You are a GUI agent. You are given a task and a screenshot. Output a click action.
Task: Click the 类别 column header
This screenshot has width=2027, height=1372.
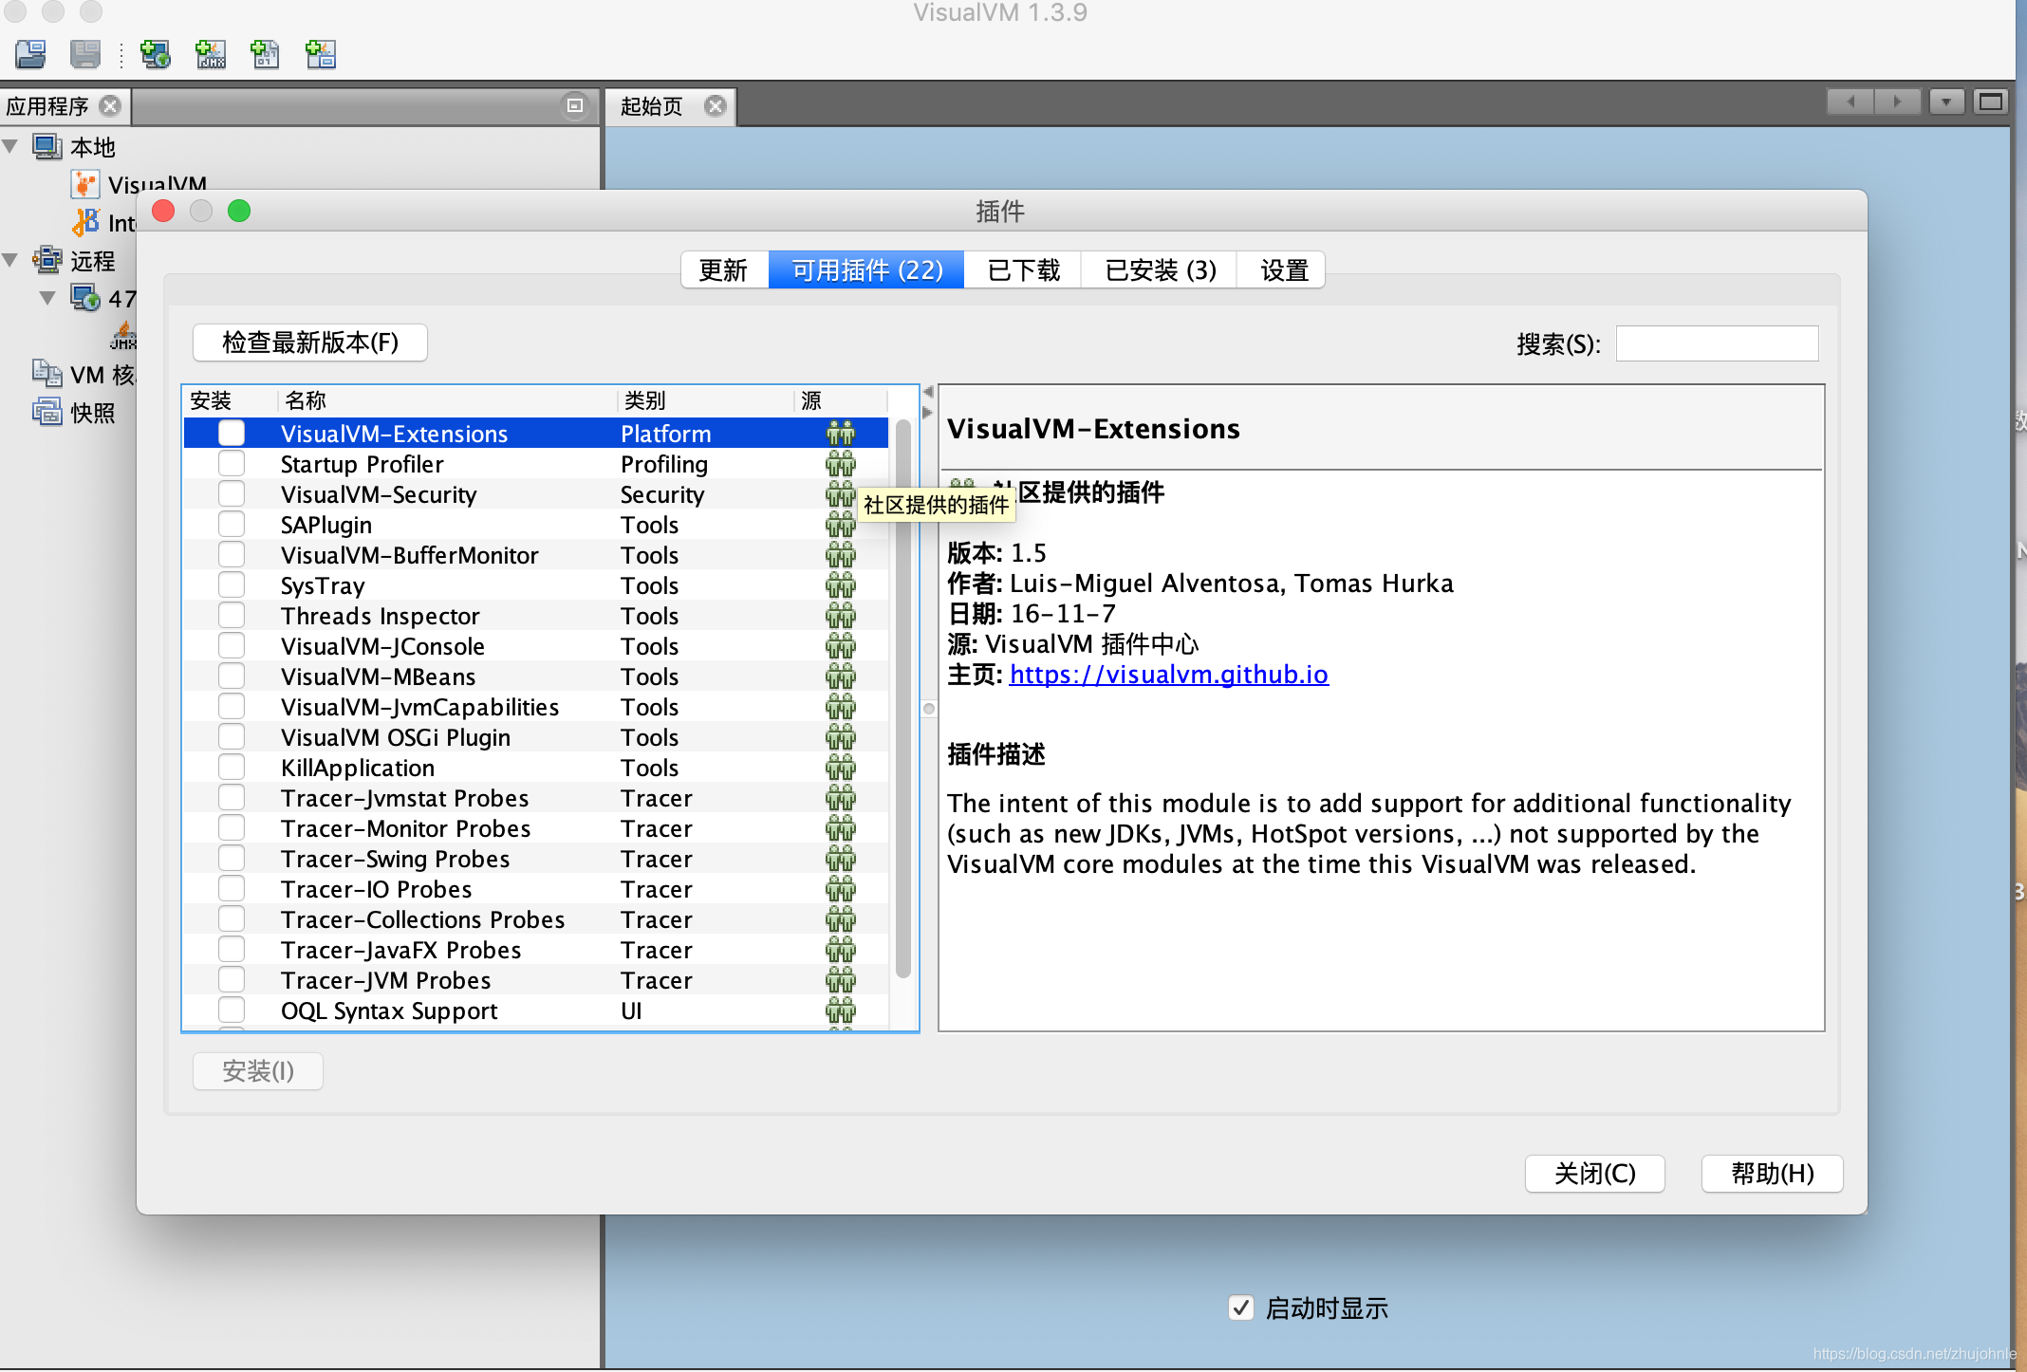[705, 400]
